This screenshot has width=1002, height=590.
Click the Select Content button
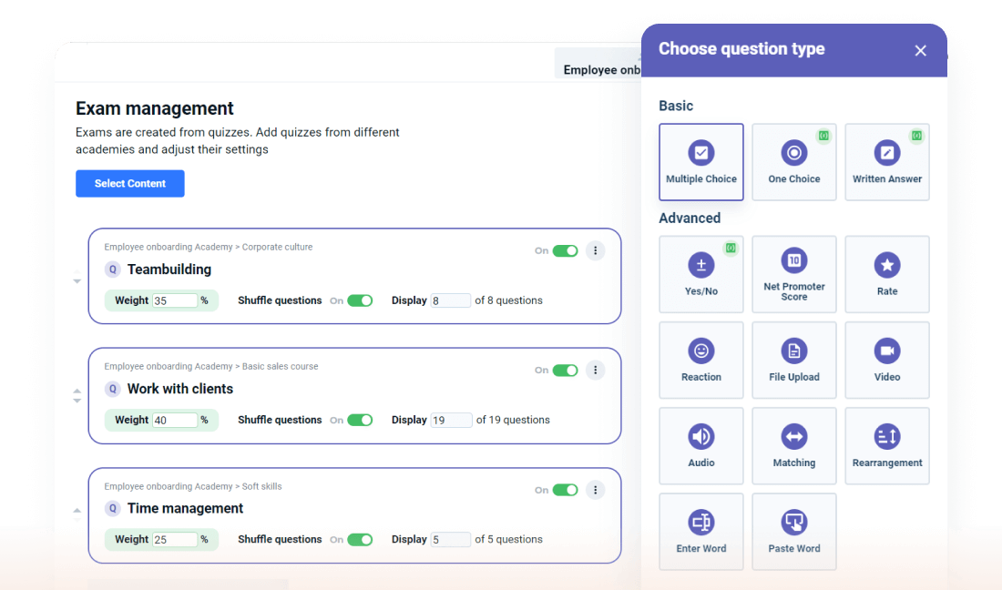(130, 183)
